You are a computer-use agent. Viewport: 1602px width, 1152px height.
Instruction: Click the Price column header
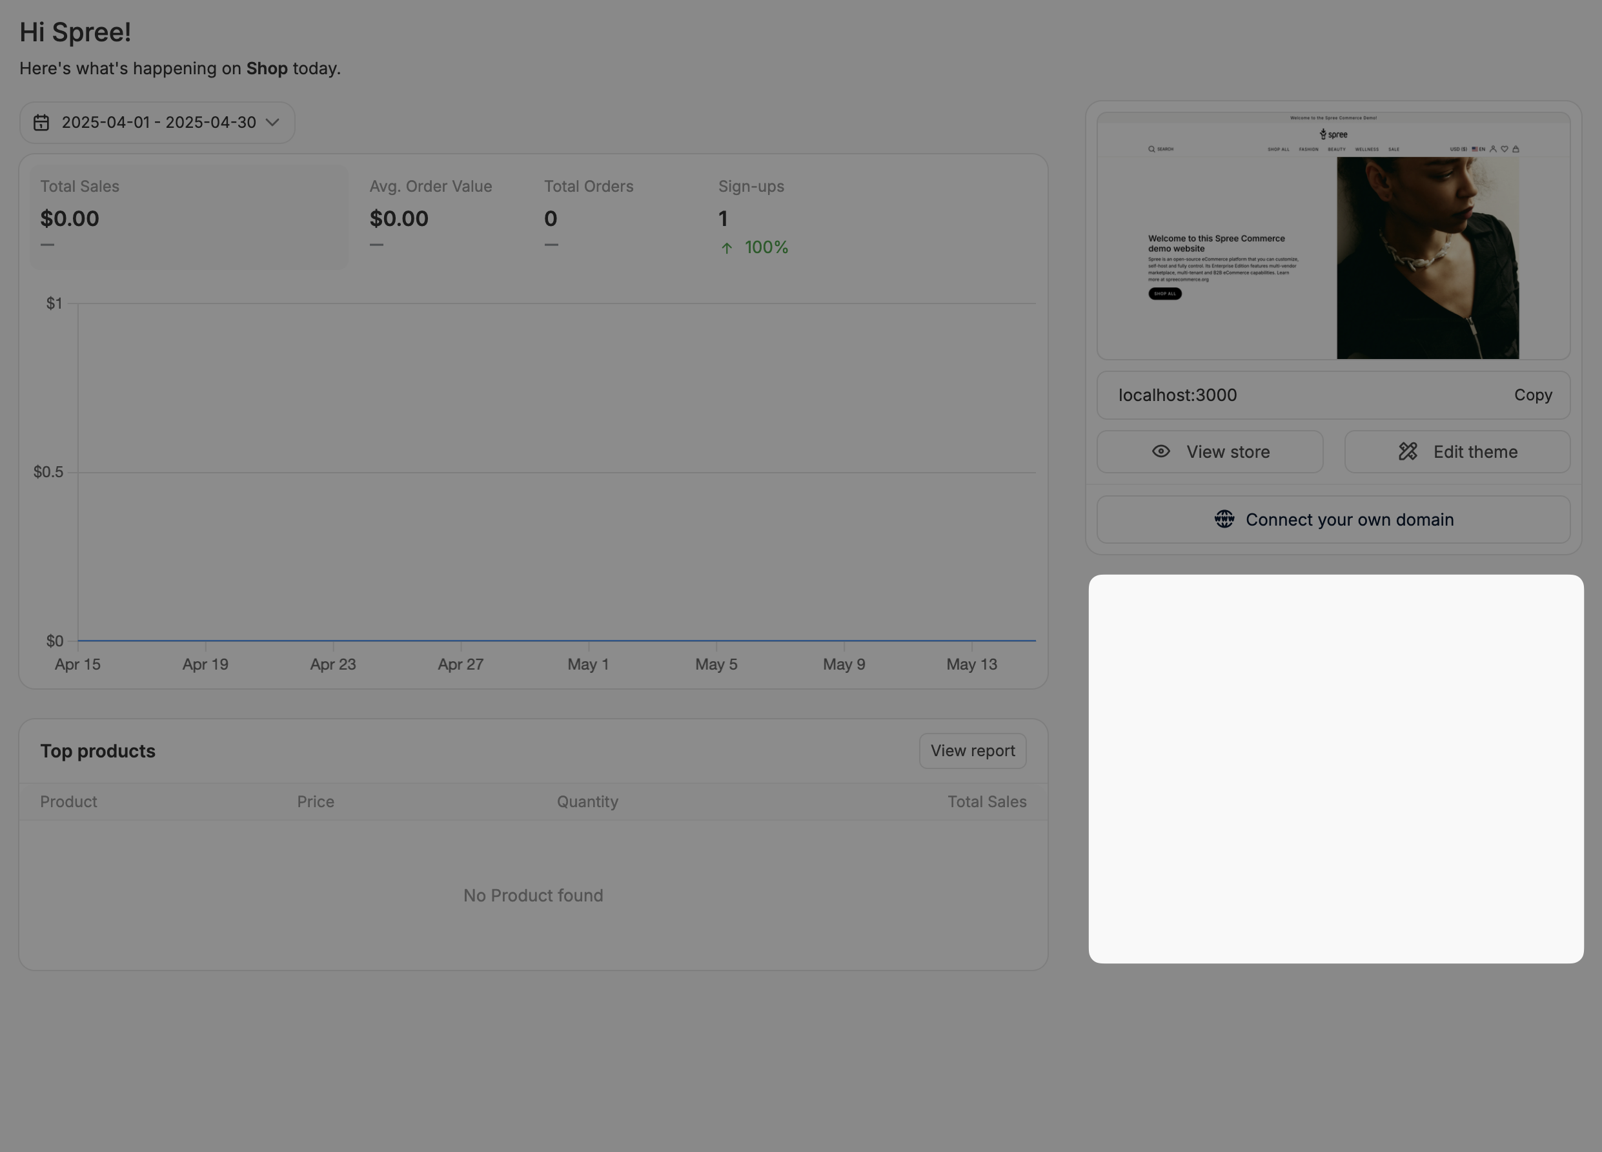click(x=315, y=801)
